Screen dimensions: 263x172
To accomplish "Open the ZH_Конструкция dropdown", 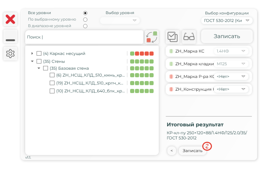I will point(231,89).
